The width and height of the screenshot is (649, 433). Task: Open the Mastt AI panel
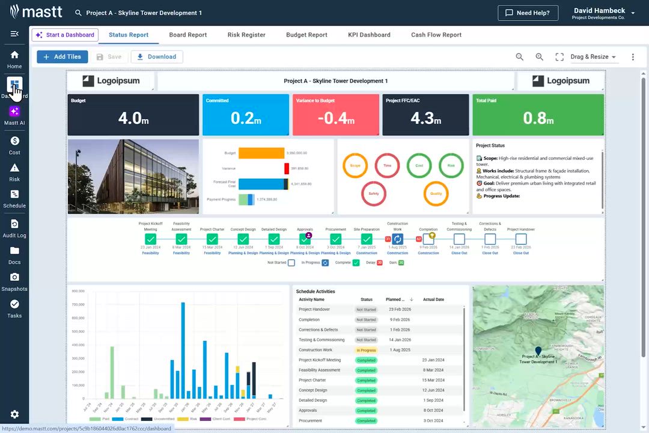tap(14, 114)
